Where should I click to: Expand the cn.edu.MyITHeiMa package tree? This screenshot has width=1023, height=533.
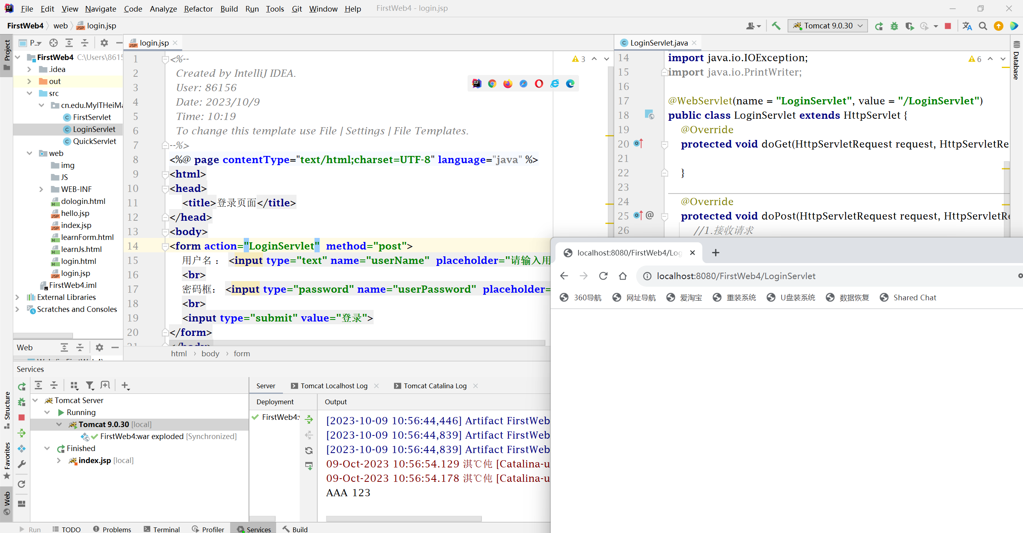tap(42, 105)
